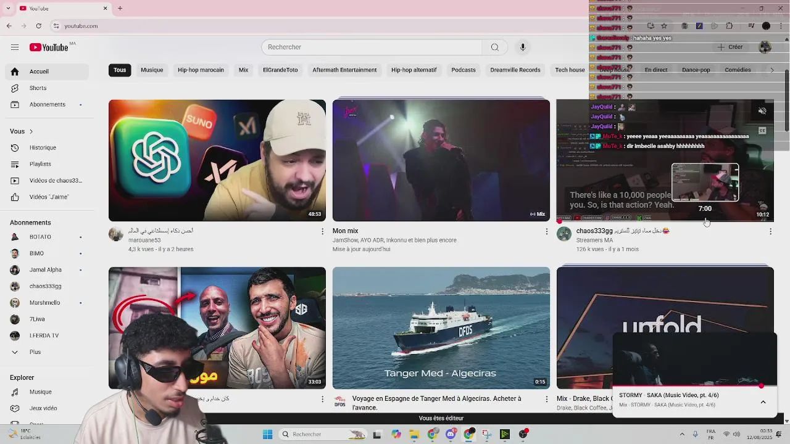Open the marouane53 channel link
The height and width of the screenshot is (444, 790).
[144, 240]
